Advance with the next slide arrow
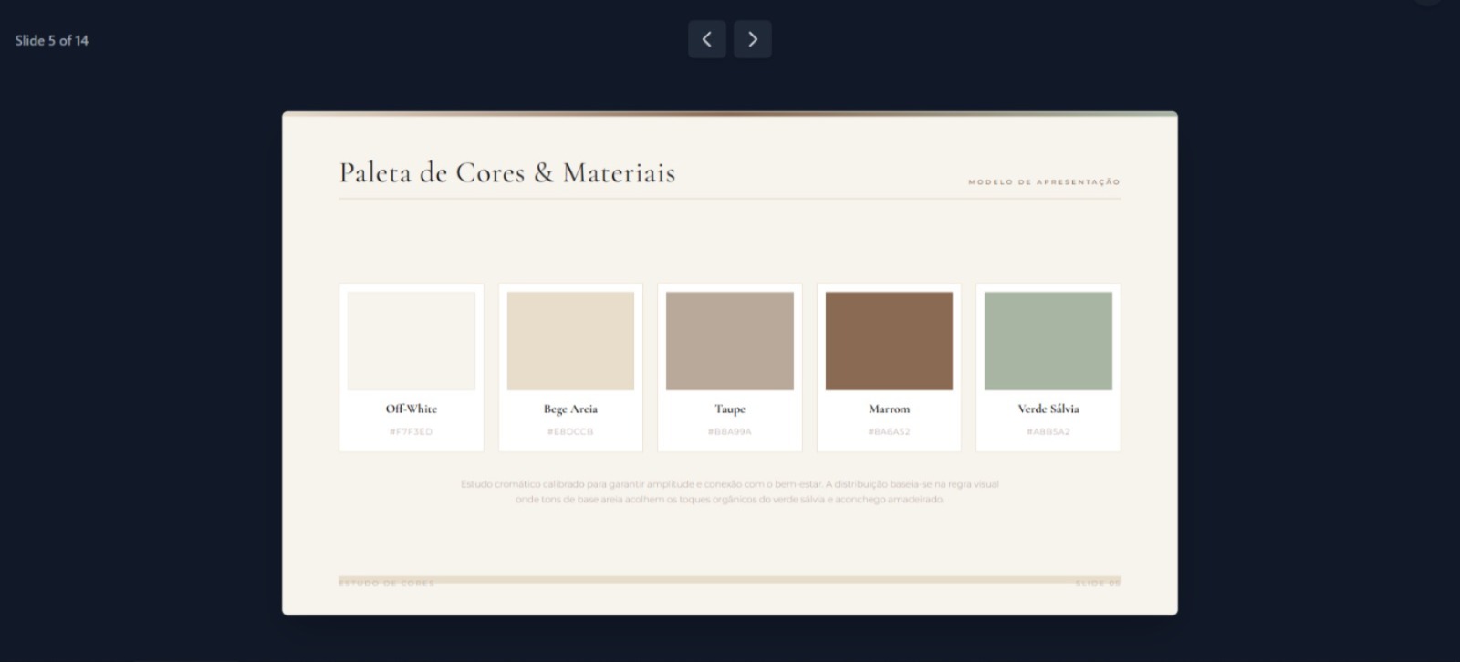This screenshot has width=1460, height=662. 752,39
